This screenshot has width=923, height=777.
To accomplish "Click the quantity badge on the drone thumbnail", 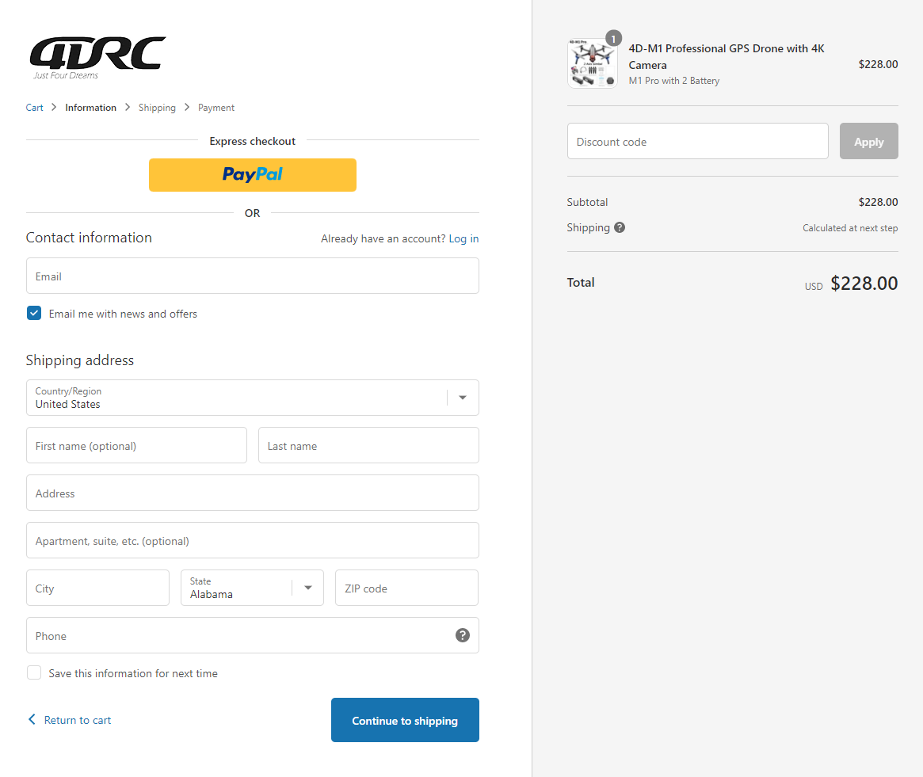I will pyautogui.click(x=612, y=36).
